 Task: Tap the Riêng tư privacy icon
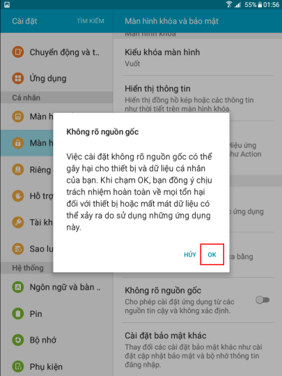tap(18, 170)
